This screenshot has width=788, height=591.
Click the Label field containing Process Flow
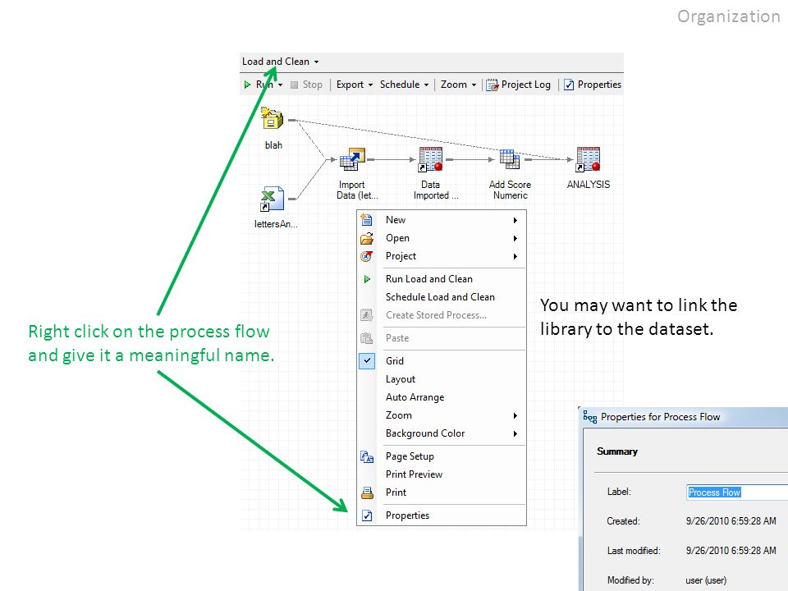737,492
